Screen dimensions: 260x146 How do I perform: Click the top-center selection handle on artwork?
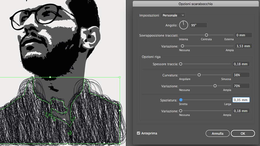50,77
